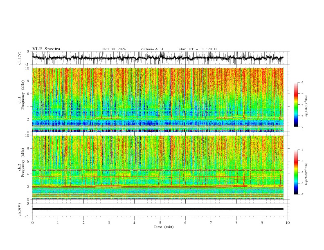Select the "start UT = 3 :20: 0" text
This screenshot has height=250, width=324.
[198, 49]
